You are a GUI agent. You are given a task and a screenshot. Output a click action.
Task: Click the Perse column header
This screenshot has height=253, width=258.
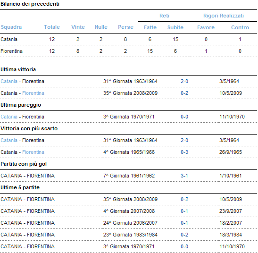coord(126,27)
